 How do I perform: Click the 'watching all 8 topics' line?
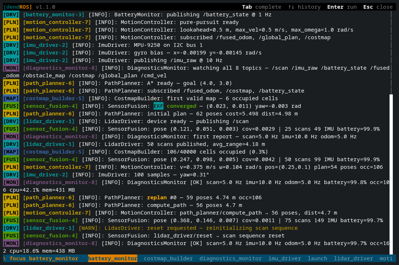196,72
